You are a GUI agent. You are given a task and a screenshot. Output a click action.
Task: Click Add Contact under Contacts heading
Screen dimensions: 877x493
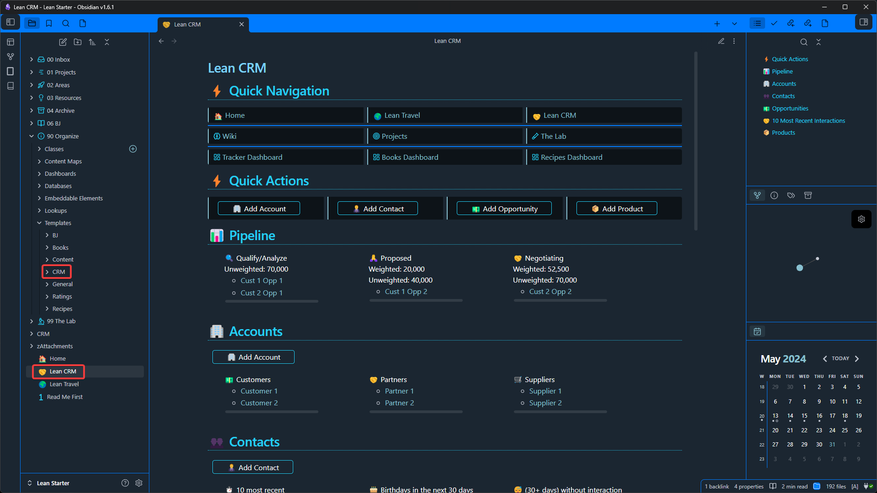pyautogui.click(x=253, y=467)
